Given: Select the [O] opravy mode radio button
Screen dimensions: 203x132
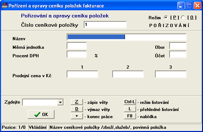Looking at the screenshot, I should pyautogui.click(x=183, y=17).
